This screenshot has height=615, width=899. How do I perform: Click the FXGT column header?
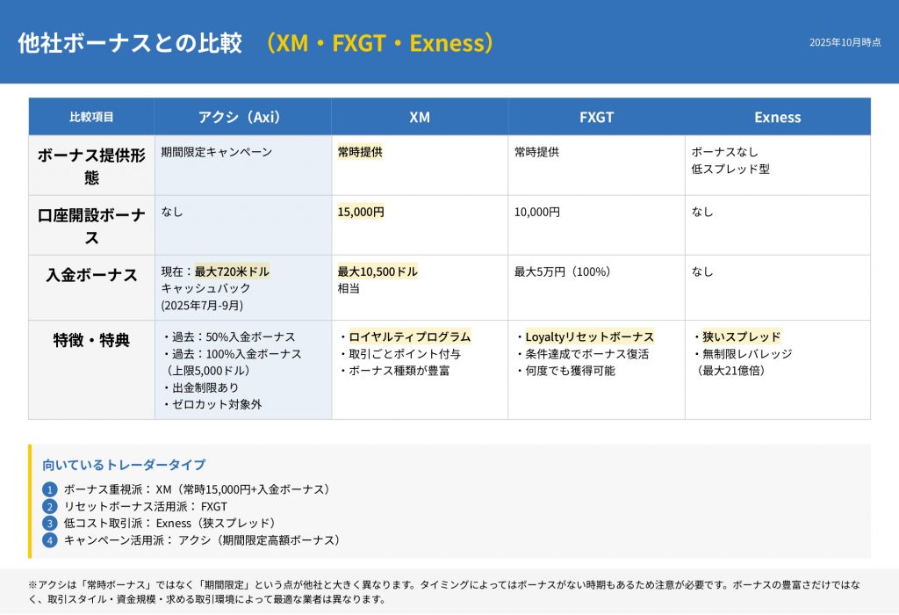click(x=596, y=117)
